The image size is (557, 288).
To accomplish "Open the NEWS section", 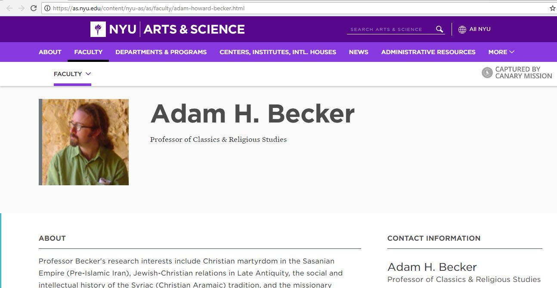I will (x=359, y=52).
